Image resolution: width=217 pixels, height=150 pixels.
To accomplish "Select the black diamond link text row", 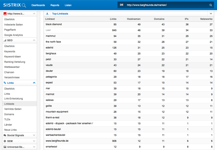I will click(54, 24).
